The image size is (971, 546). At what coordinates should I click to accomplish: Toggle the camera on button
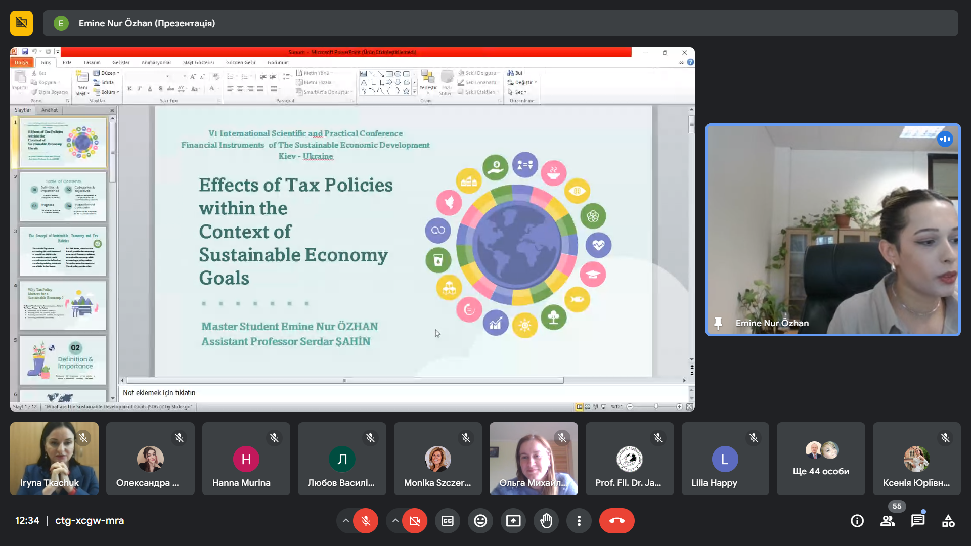415,521
